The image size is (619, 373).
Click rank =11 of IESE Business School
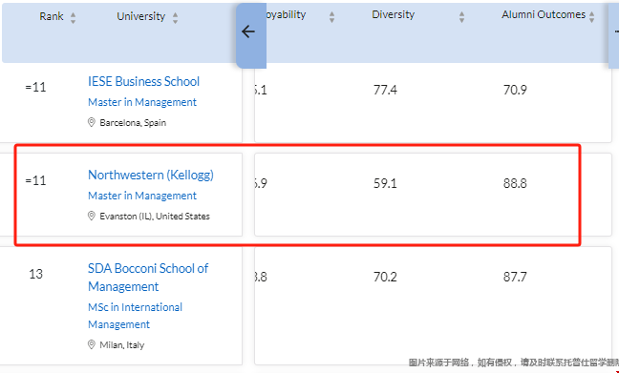(35, 87)
